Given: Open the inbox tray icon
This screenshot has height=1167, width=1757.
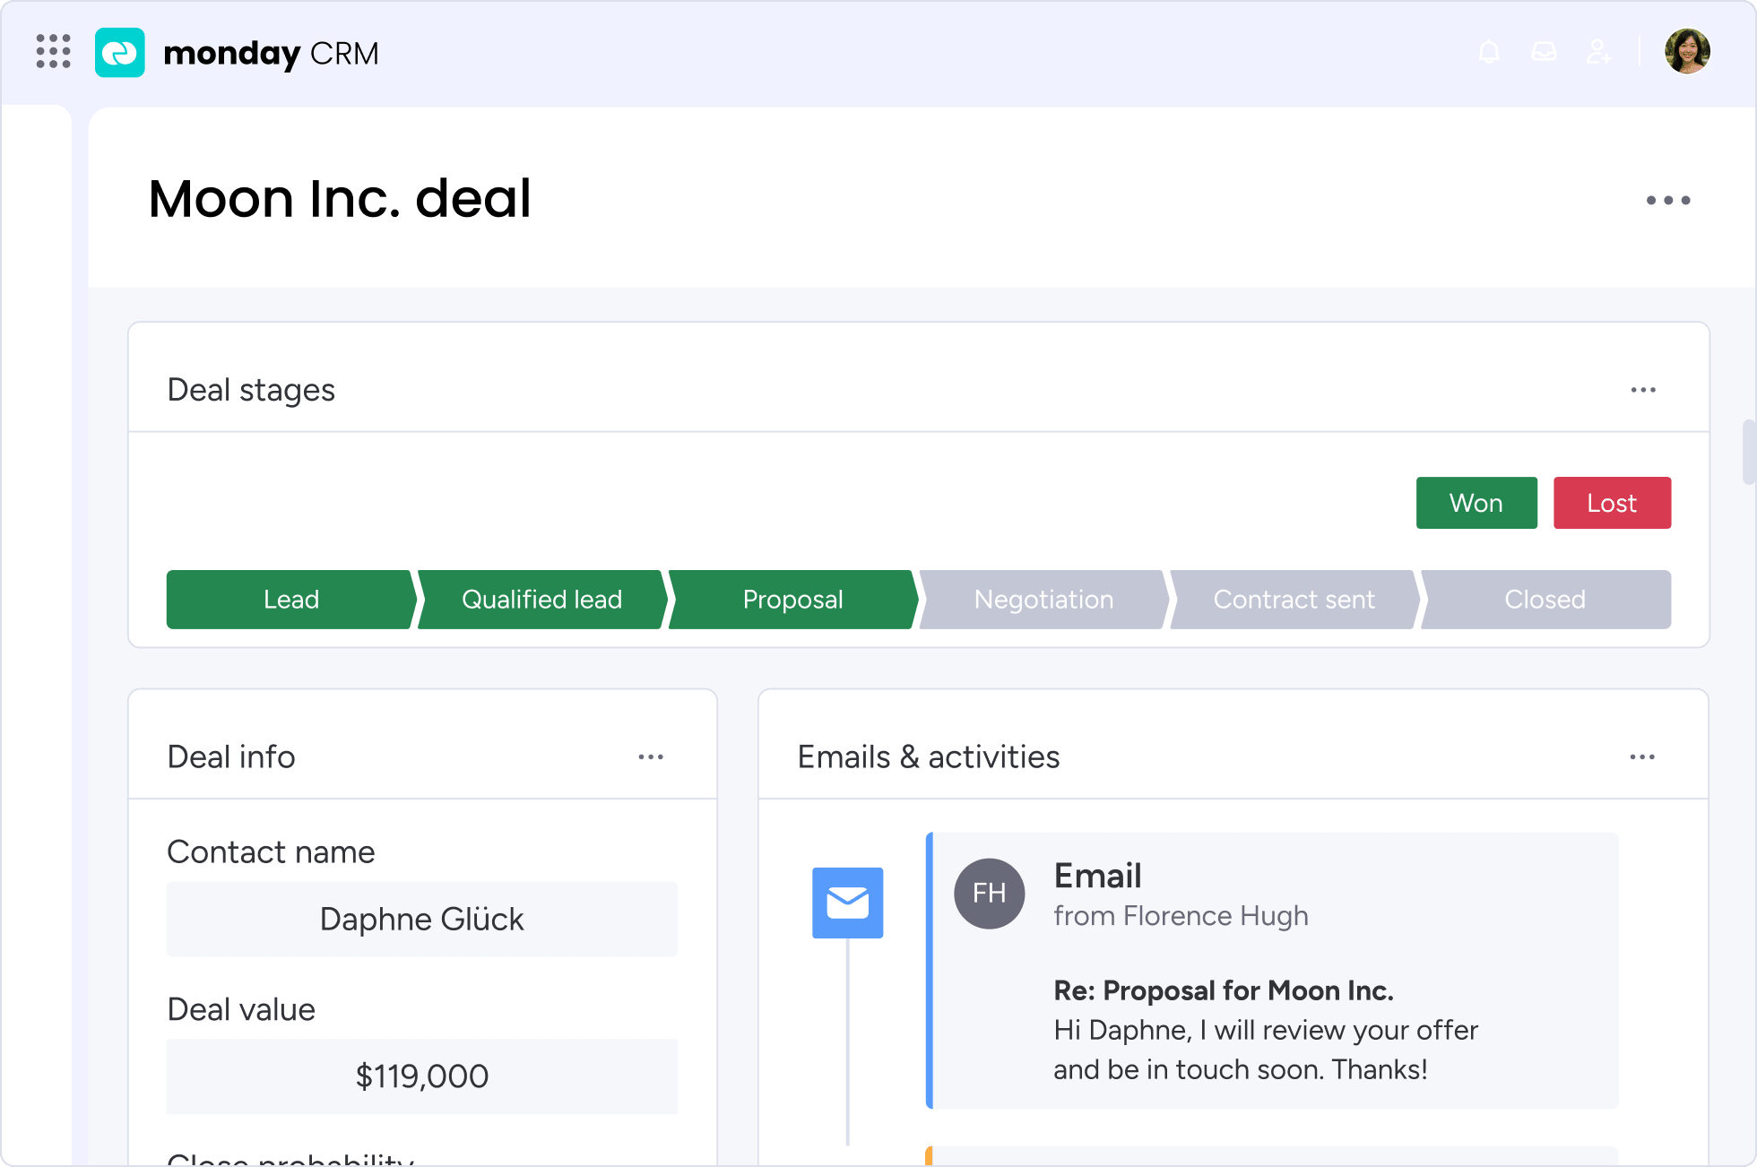Looking at the screenshot, I should coord(1544,52).
